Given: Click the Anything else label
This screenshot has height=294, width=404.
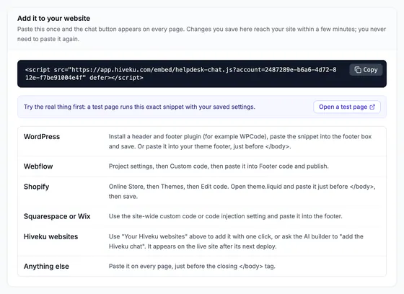Looking at the screenshot, I should [x=46, y=266].
